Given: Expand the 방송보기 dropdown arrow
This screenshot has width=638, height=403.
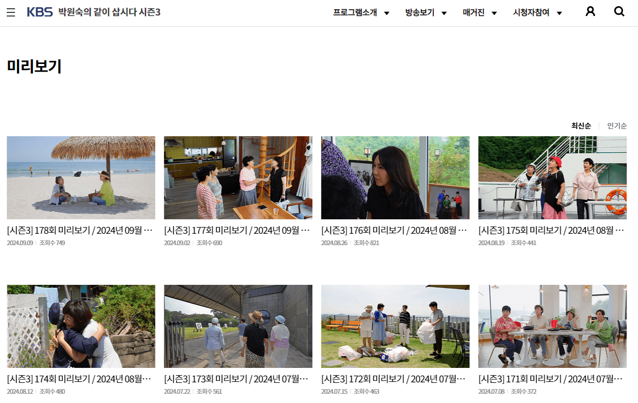Looking at the screenshot, I should 444,13.
